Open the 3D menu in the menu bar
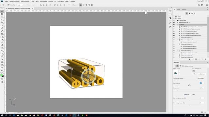 pos(55,1)
